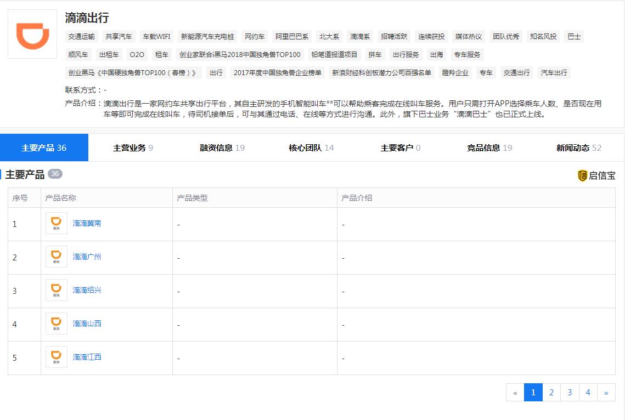Viewport: 625px width, 420px height.
Task: Click the O2O tag
Action: pos(137,54)
